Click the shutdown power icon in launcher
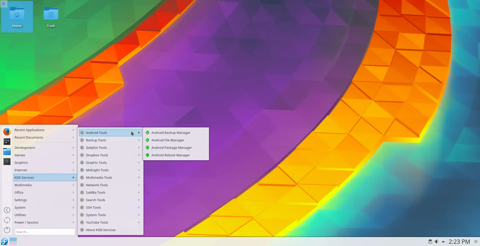The width and height of the screenshot is (480, 246). pyautogui.click(x=7, y=230)
